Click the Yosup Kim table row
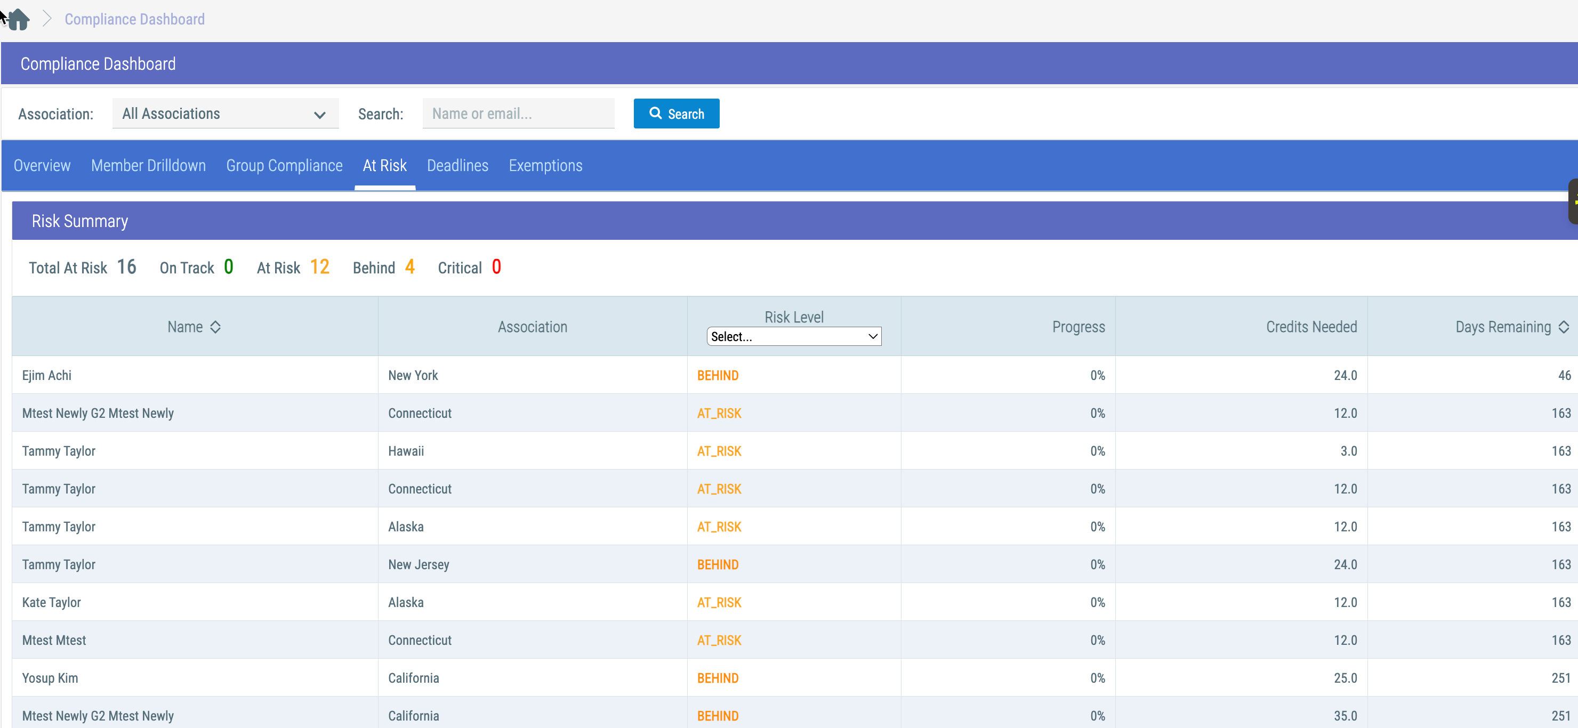 coord(794,678)
